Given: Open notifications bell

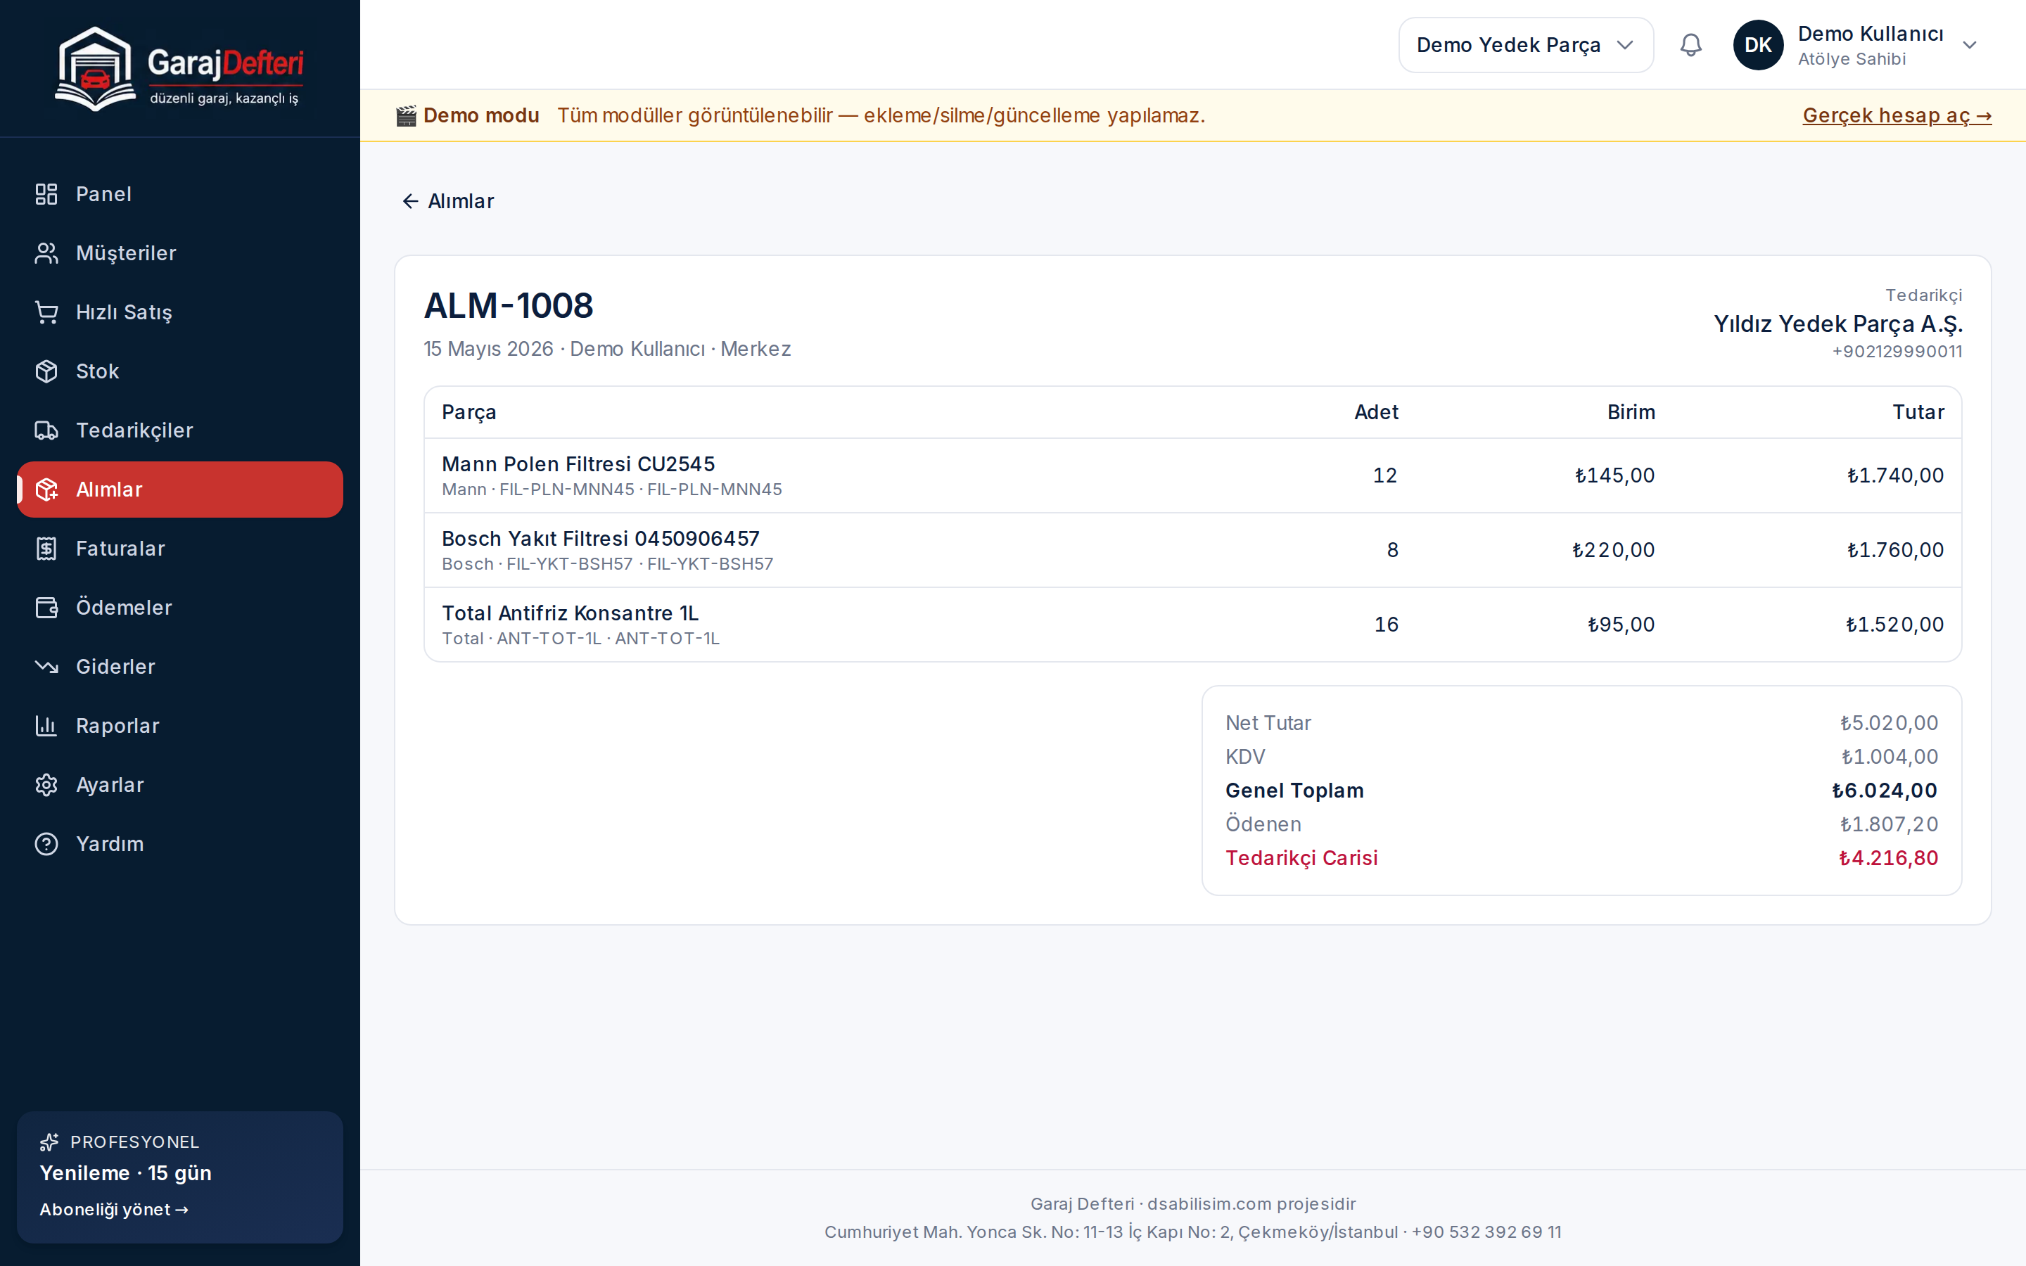Looking at the screenshot, I should 1690,45.
